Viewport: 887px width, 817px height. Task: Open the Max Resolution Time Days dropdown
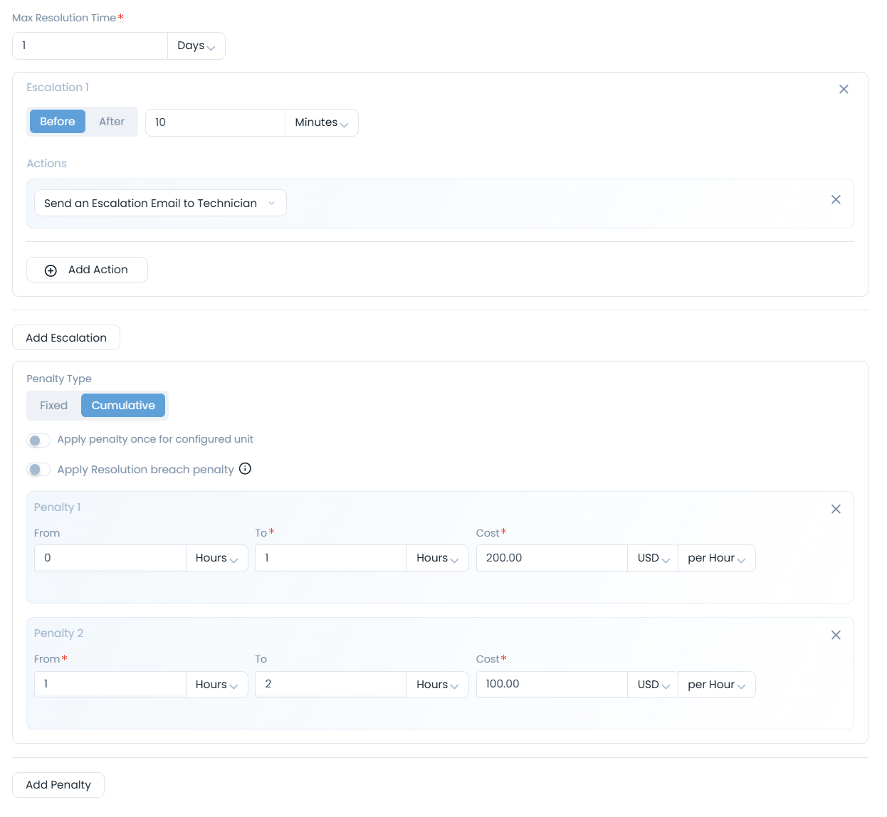196,46
